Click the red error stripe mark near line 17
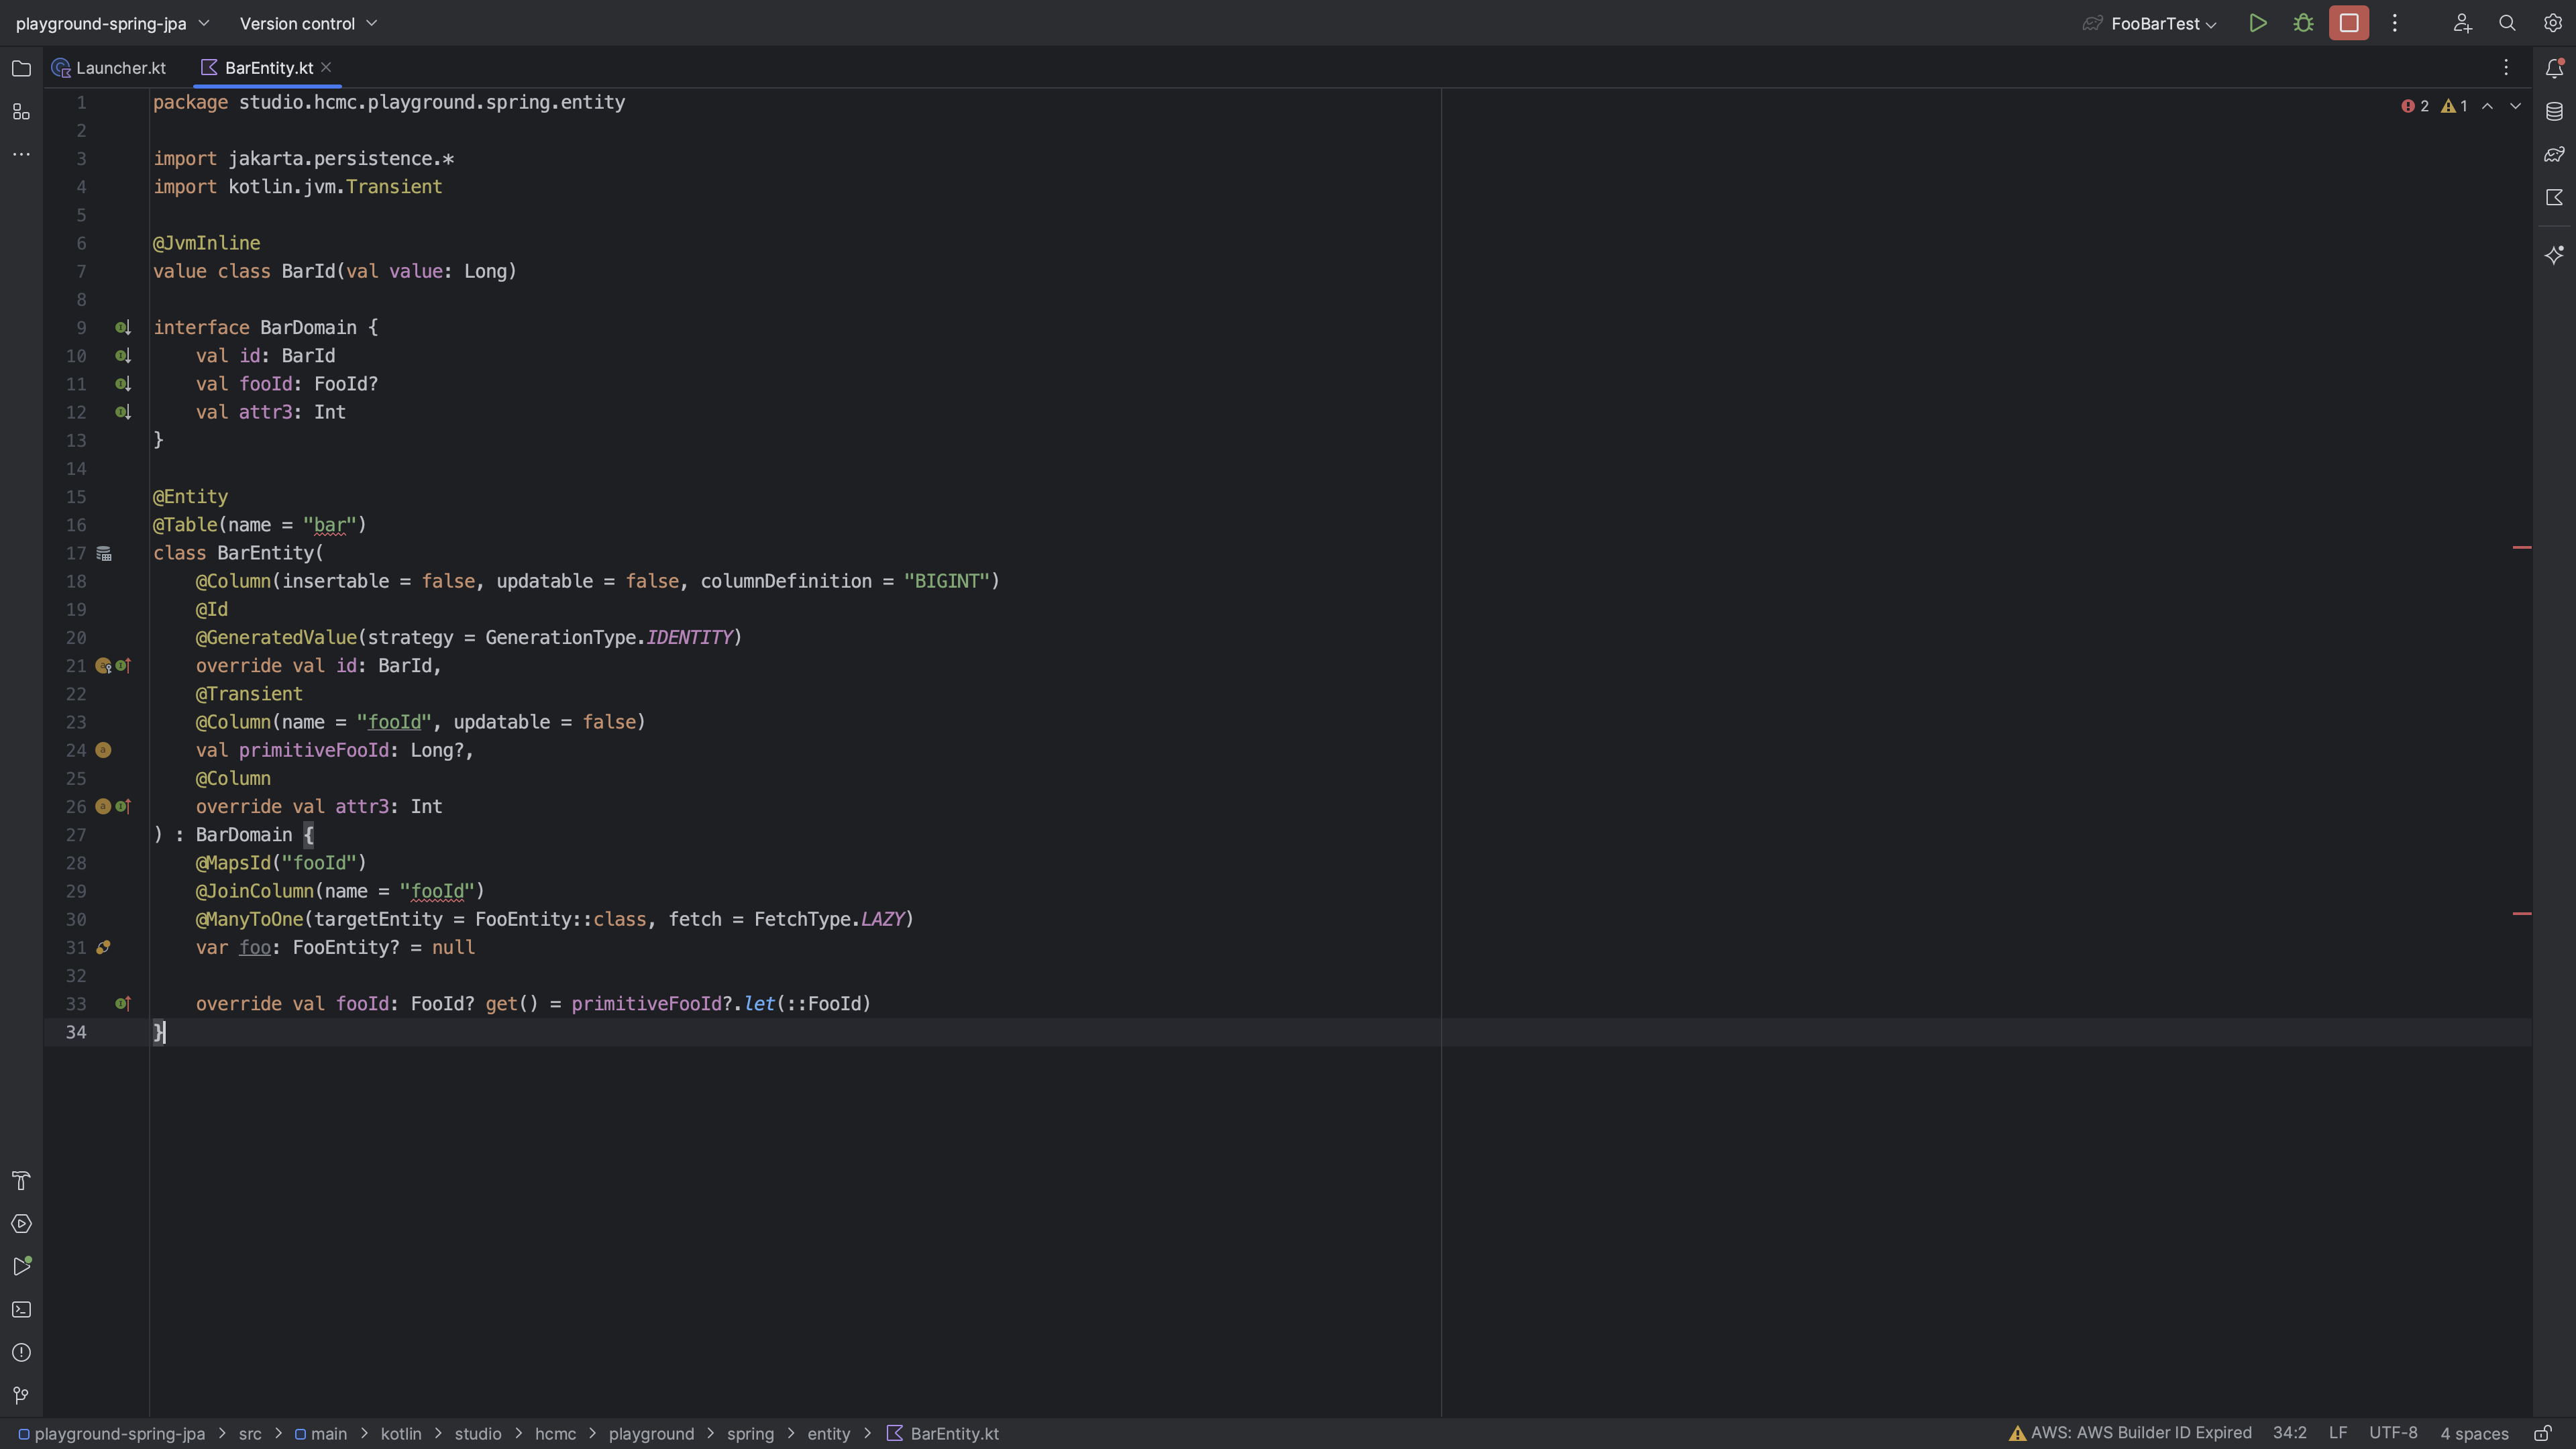The width and height of the screenshot is (2576, 1449). tap(2522, 547)
